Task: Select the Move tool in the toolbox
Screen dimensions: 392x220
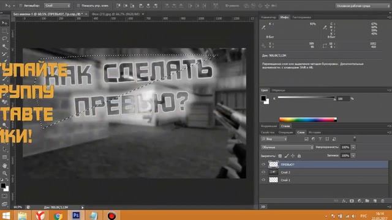Action: [x=4, y=23]
